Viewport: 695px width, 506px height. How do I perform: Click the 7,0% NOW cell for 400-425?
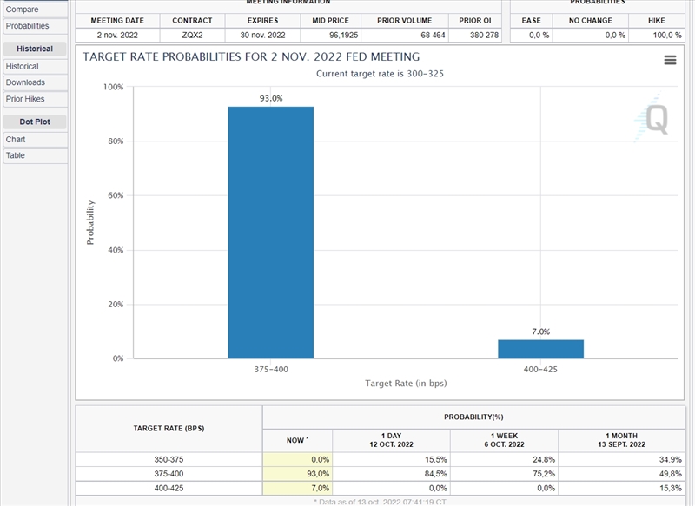pyautogui.click(x=297, y=488)
